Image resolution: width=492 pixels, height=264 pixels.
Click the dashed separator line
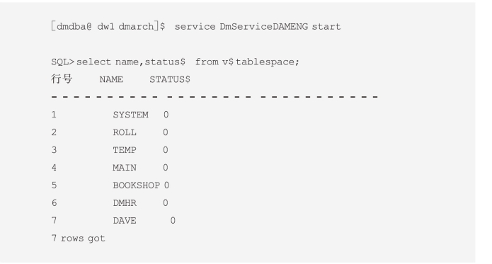pos(214,97)
